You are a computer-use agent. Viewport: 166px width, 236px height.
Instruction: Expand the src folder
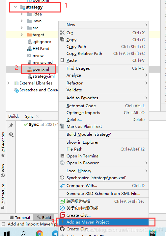pos(22,28)
